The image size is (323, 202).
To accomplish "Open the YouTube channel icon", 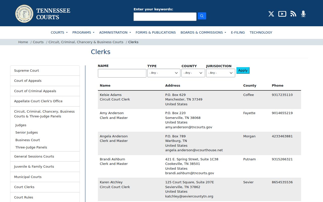I will [282, 14].
